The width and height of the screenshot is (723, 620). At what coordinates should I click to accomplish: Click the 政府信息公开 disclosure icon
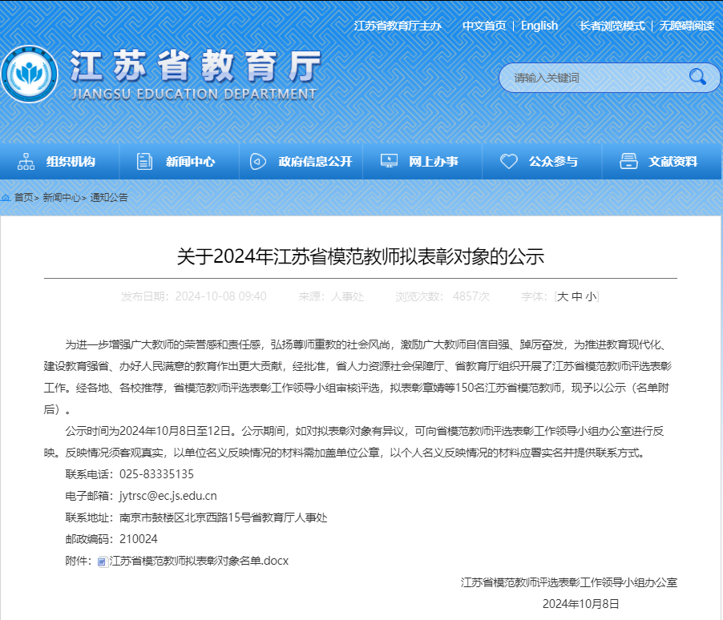point(257,161)
